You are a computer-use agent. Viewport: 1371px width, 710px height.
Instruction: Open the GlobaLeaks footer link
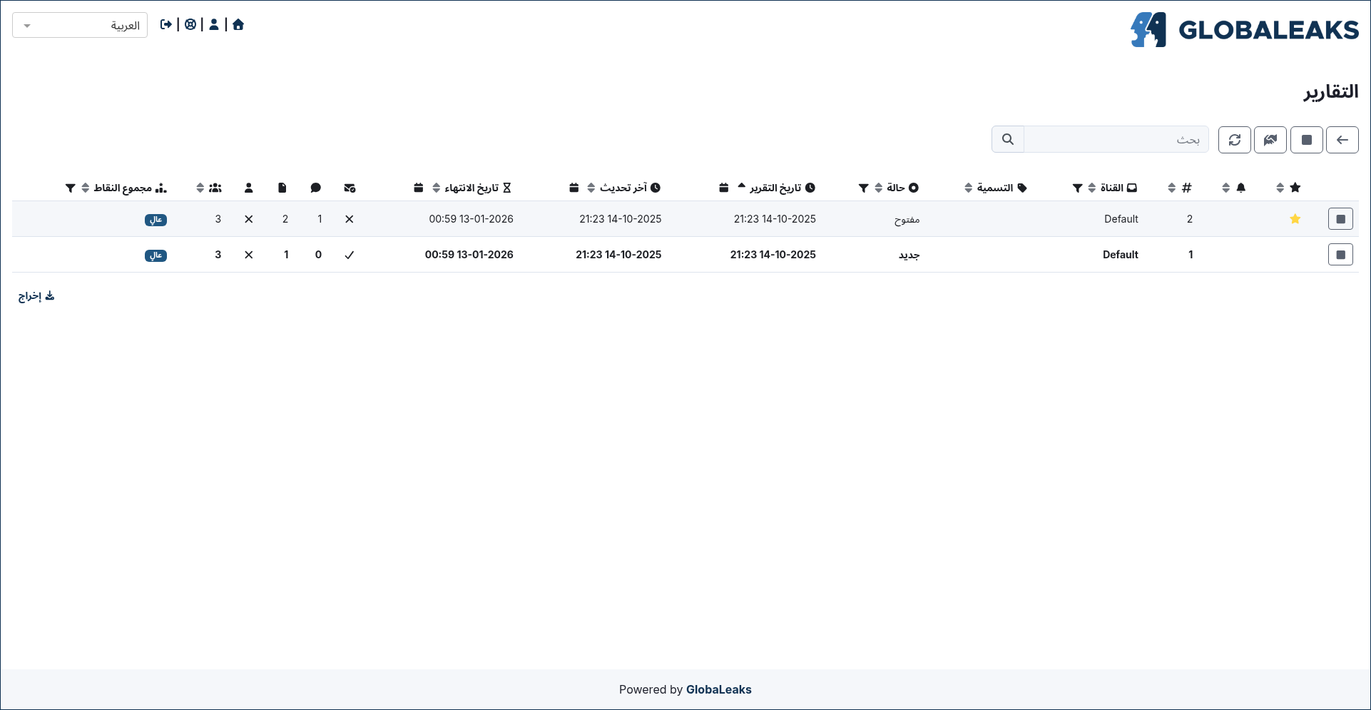pos(718,689)
